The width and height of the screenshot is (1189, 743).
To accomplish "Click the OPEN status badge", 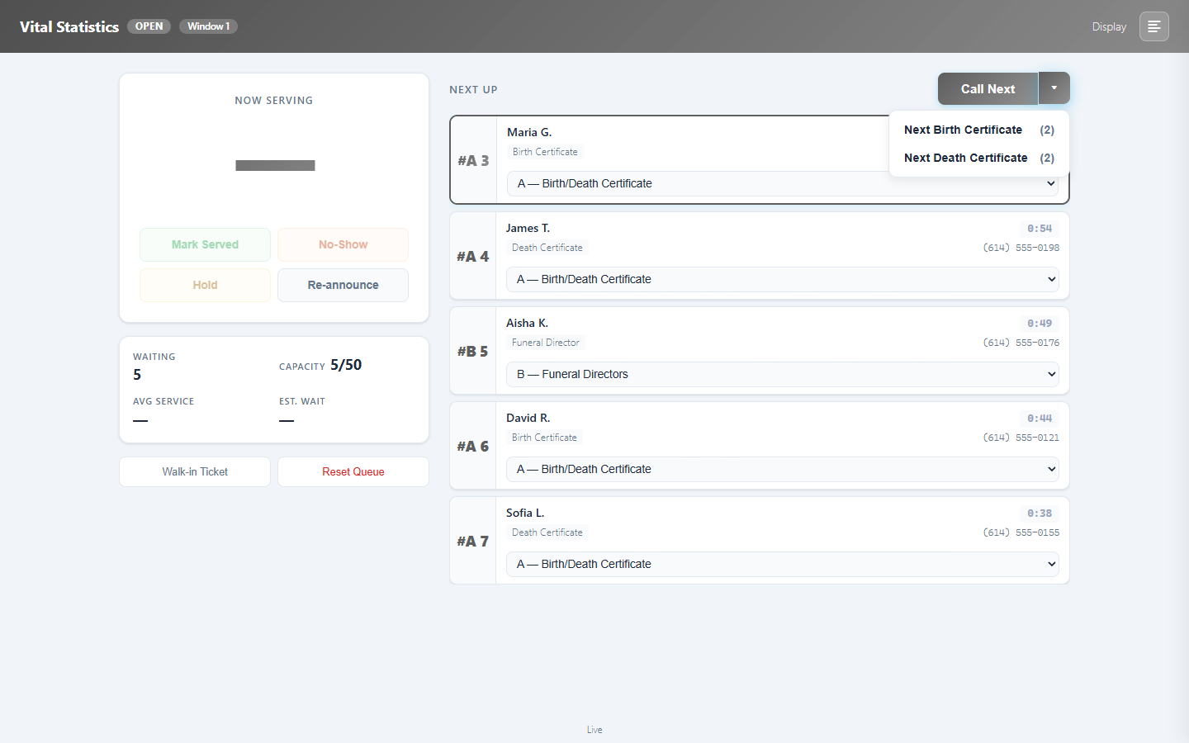I will [x=149, y=26].
